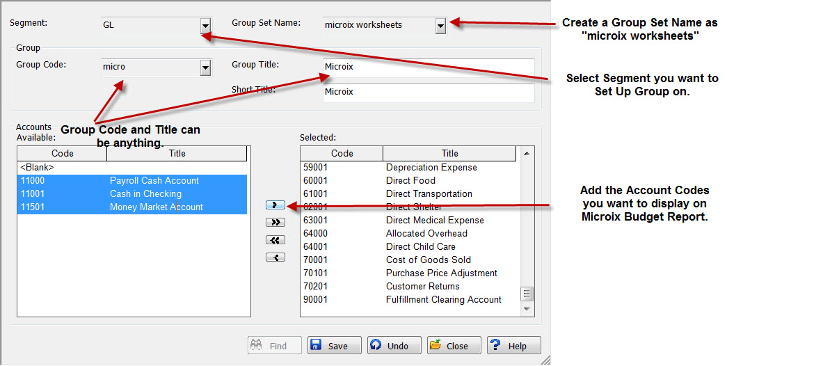
Task: Open Help for this window
Action: click(514, 345)
